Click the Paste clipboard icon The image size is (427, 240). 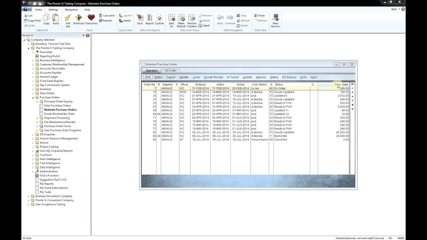(x=56, y=18)
